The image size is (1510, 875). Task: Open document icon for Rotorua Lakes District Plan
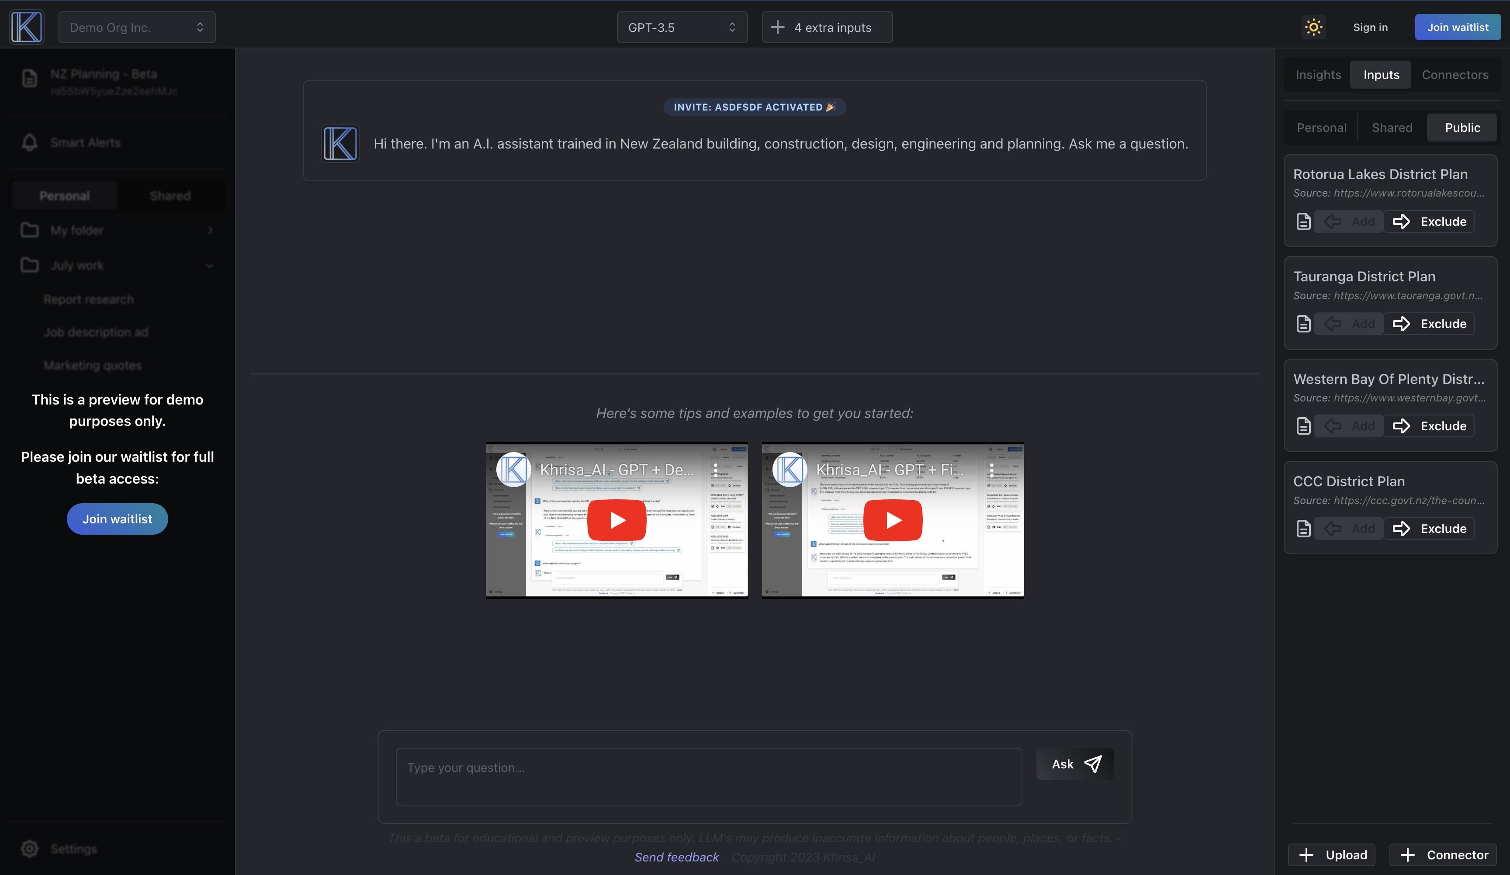[x=1303, y=221]
